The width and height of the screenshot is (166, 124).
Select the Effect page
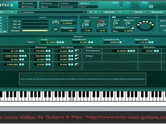coord(88,3)
